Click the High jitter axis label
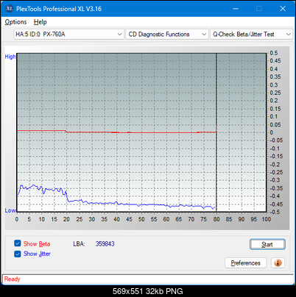 point(10,57)
